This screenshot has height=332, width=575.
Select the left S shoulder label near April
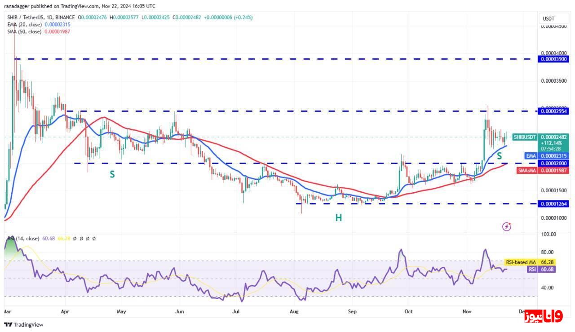click(112, 174)
